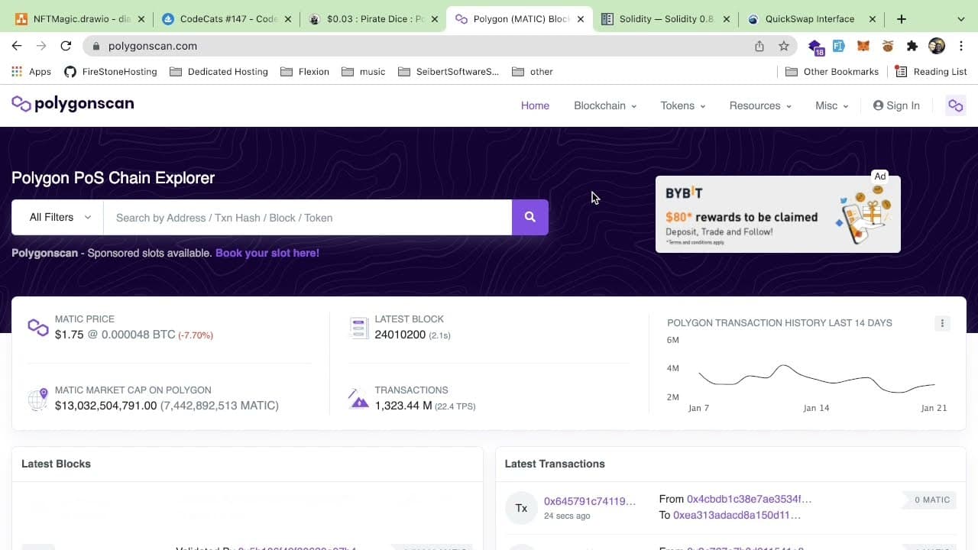Click the BYBIT rewards ad banner

tap(778, 214)
